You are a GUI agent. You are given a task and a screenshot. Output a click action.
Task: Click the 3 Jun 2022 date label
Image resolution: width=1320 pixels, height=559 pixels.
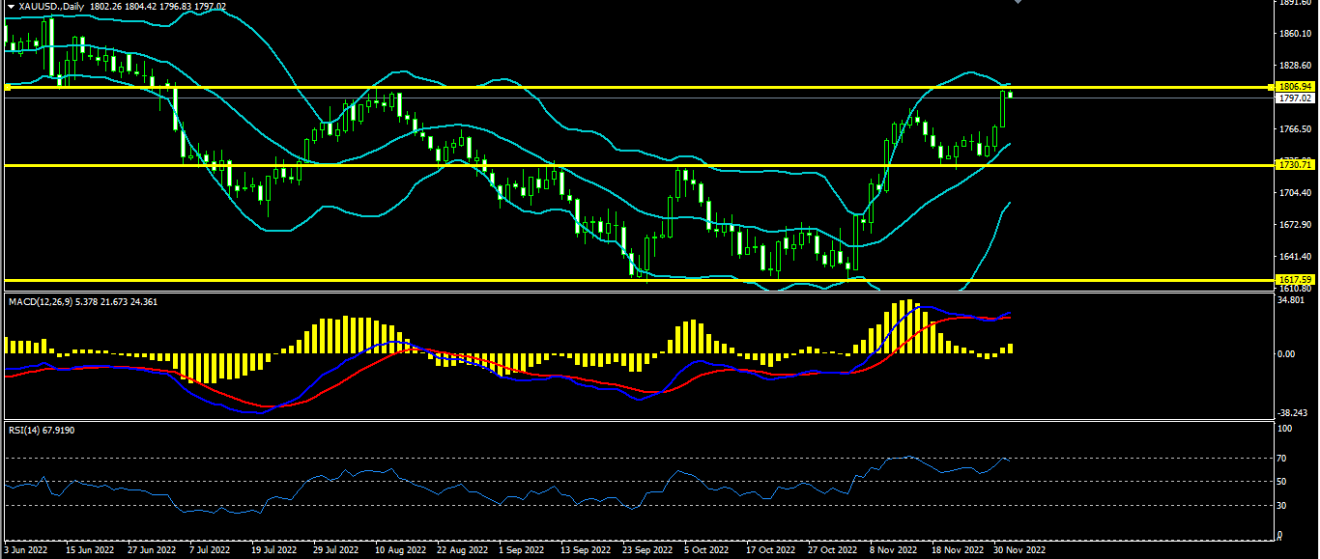click(26, 549)
